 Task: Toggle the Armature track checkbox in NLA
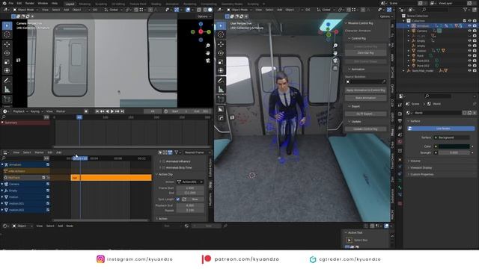pyautogui.click(x=48, y=164)
